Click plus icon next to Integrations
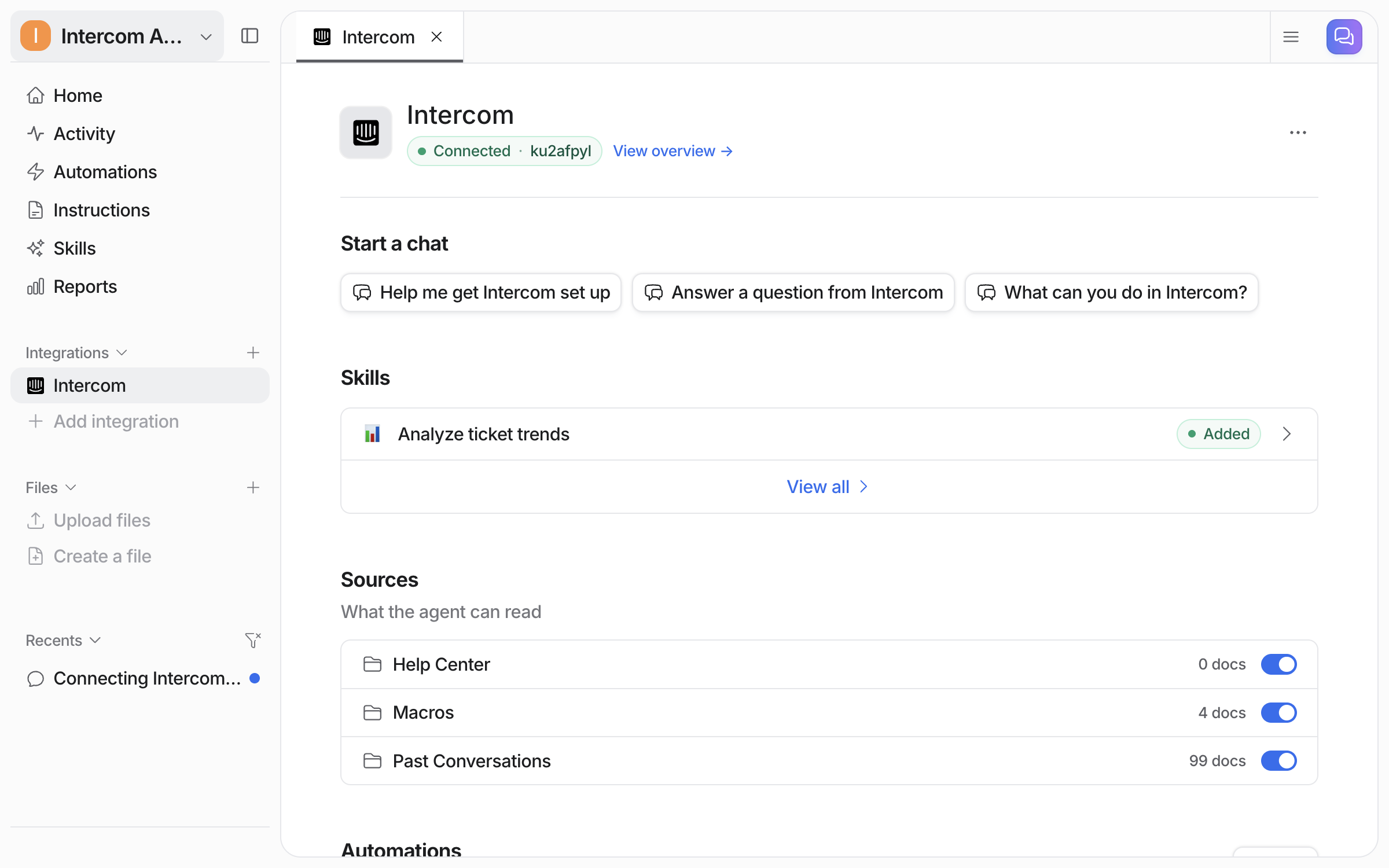 point(253,352)
